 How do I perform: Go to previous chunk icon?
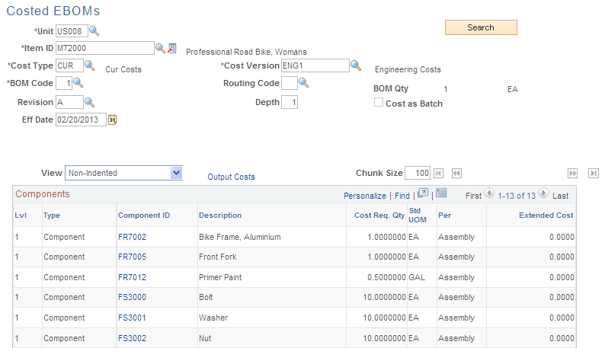pos(456,173)
